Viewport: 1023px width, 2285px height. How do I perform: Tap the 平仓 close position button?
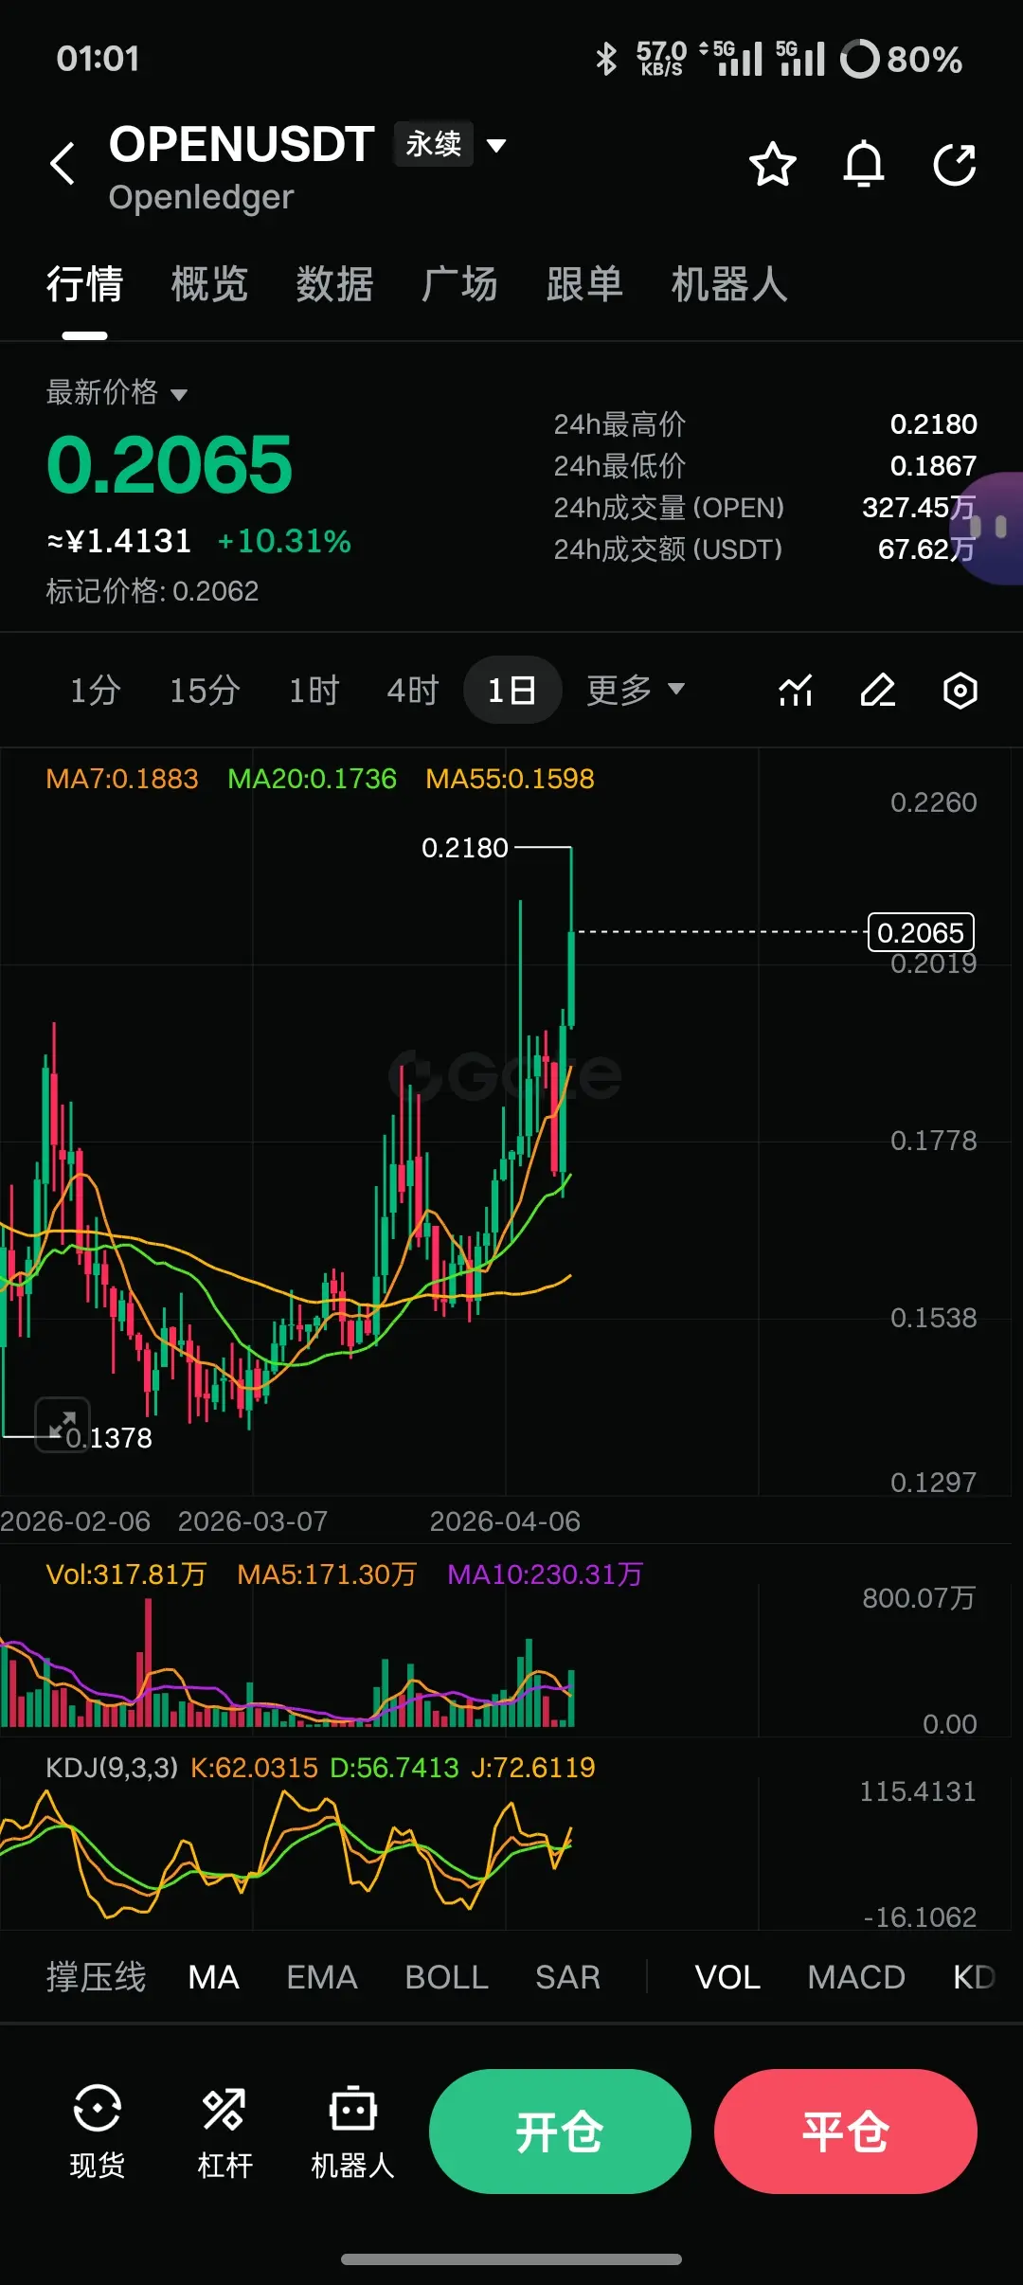846,2132
